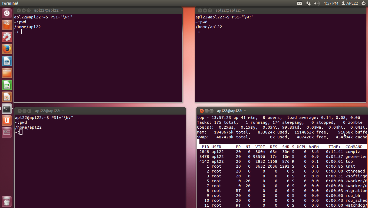Click the PID column header in top

point(205,147)
